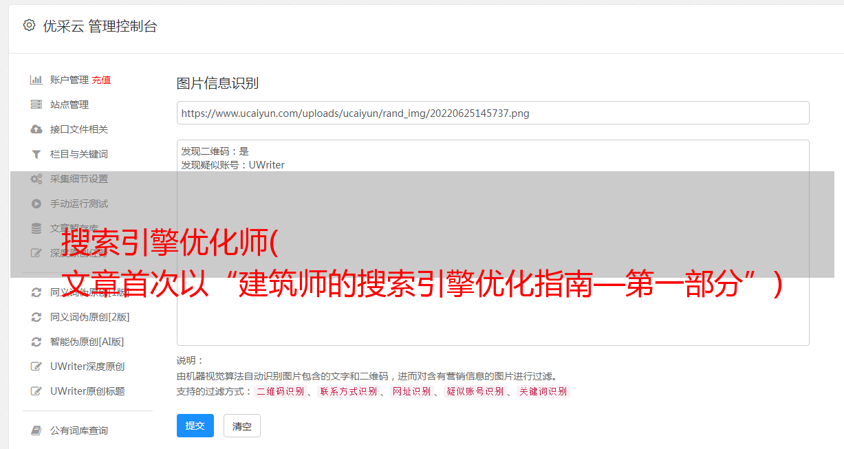Click the recognition result text area
The image size is (844, 449).
tap(493, 243)
